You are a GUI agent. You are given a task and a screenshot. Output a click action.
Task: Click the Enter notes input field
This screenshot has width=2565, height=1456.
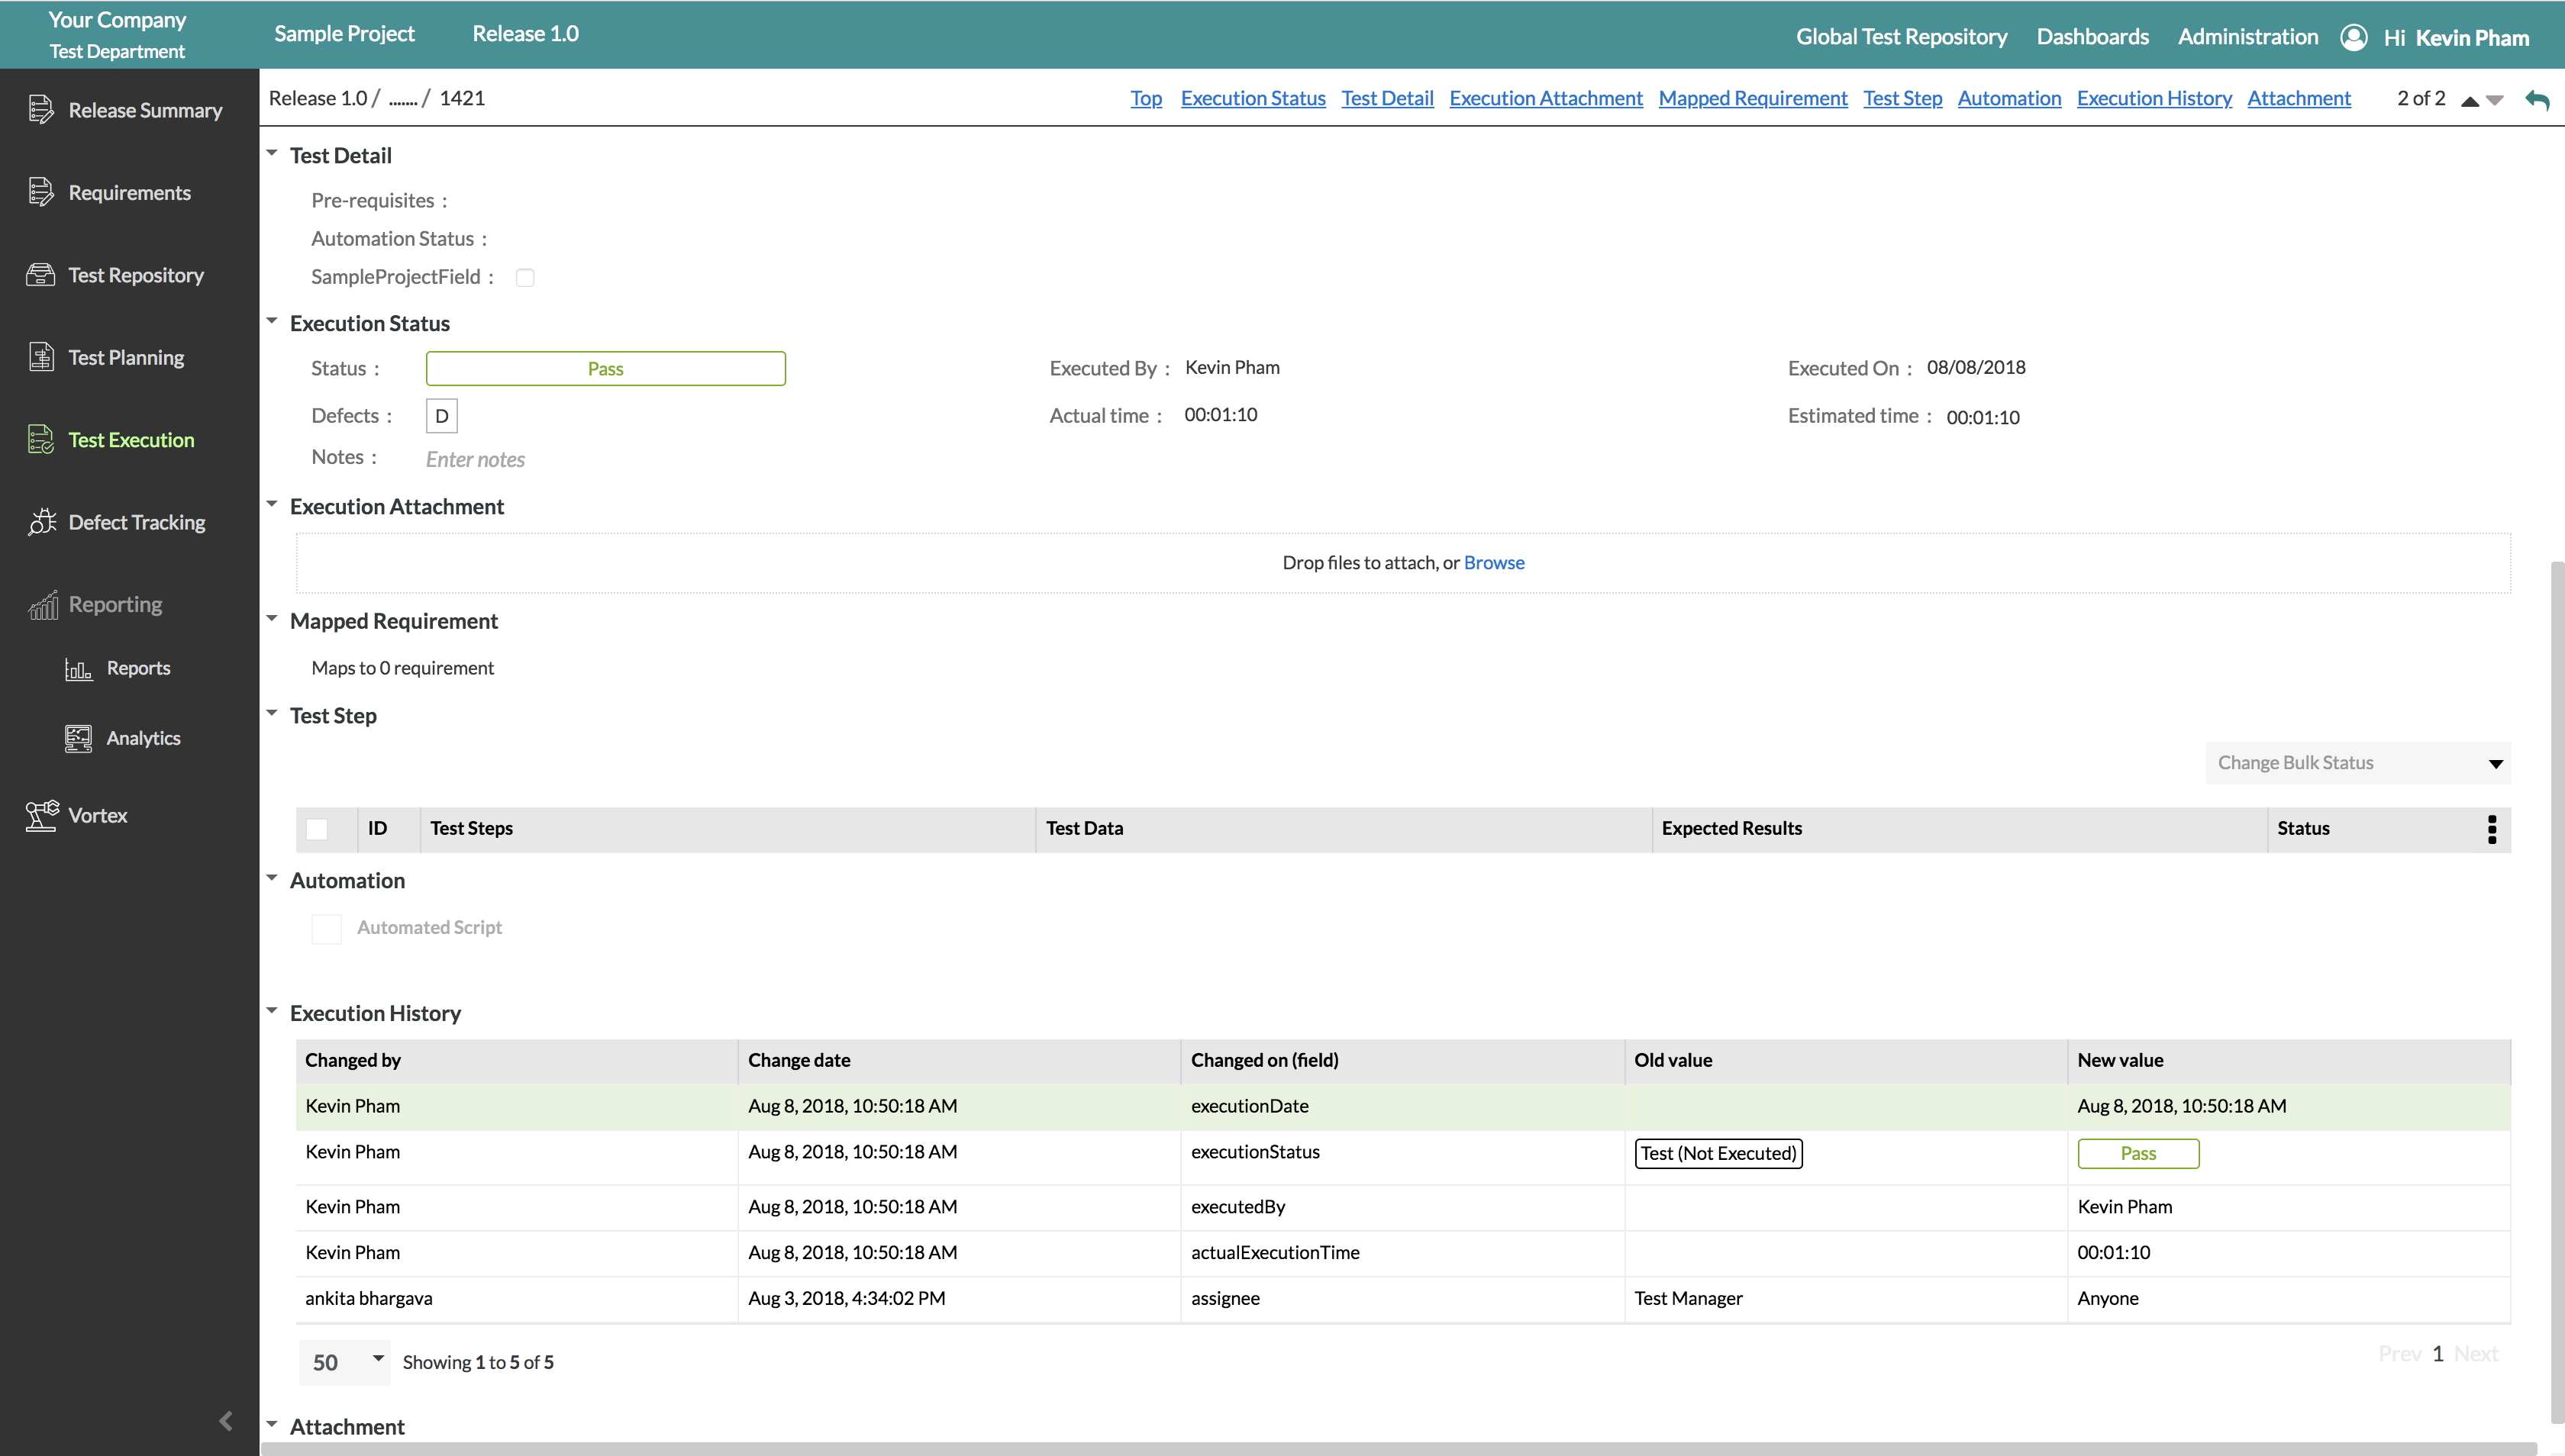[476, 460]
